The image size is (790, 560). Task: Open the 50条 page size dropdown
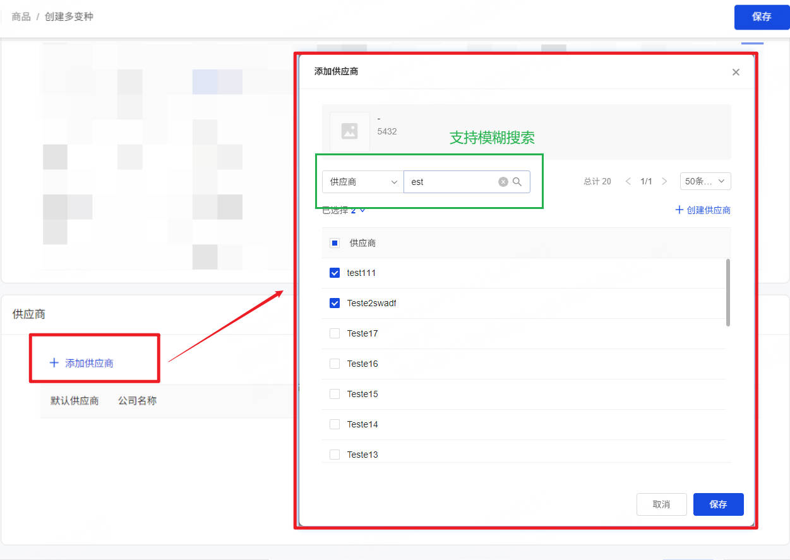pyautogui.click(x=705, y=181)
